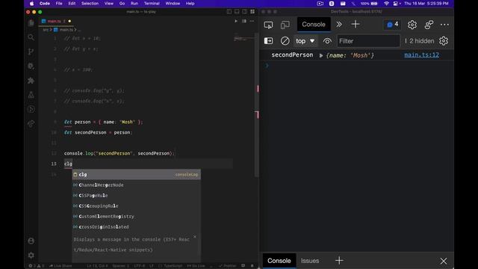This screenshot has height=269, width=478.
Task: Open the Live Share activity bar icon
Action: pos(31,124)
